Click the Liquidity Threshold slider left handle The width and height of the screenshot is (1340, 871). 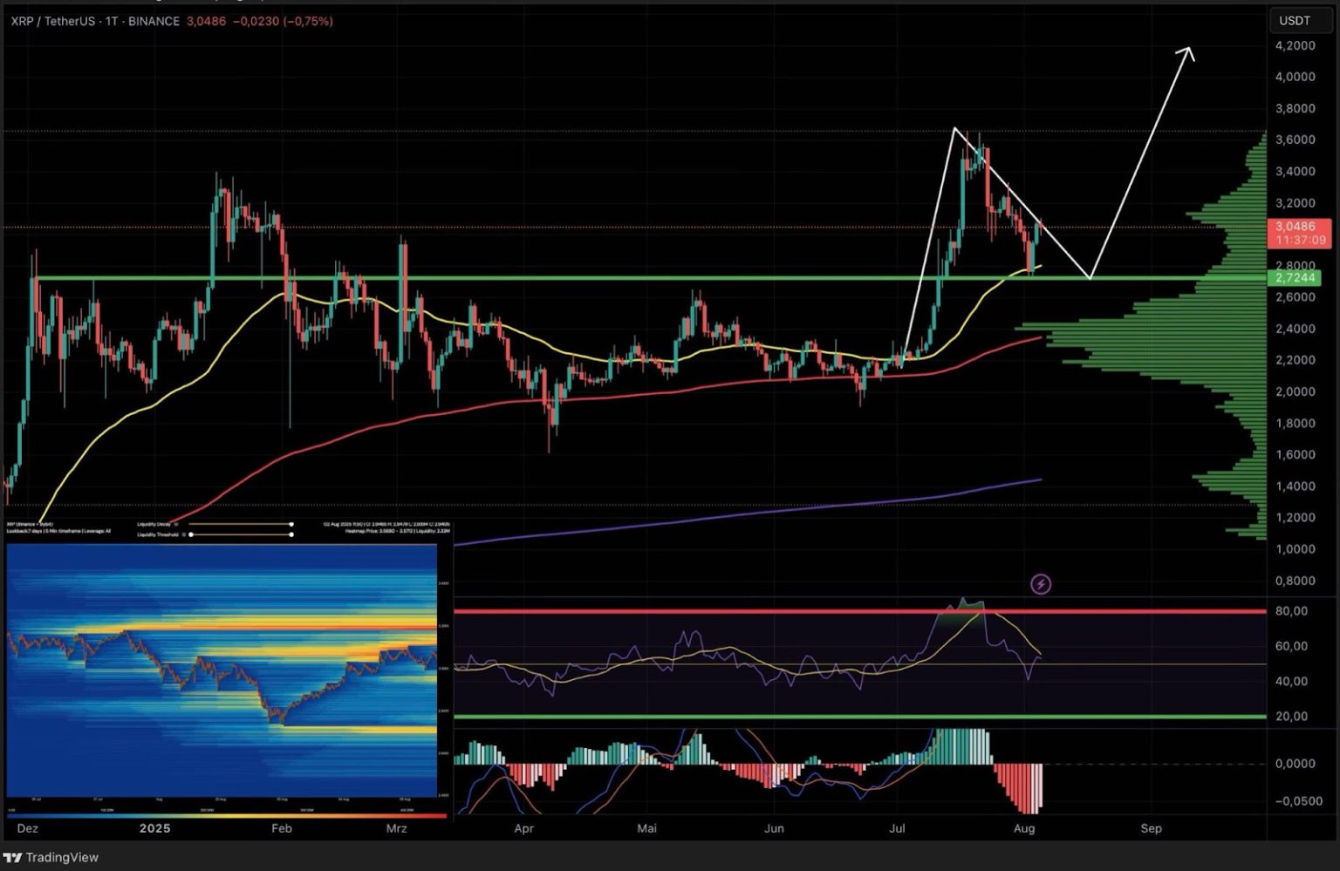tap(191, 534)
